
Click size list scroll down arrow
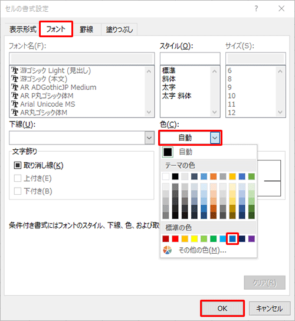tap(280, 112)
